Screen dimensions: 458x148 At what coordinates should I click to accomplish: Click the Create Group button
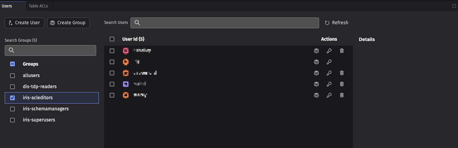[68, 23]
